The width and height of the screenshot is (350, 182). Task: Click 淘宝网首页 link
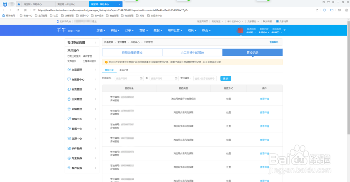[x=202, y=21]
